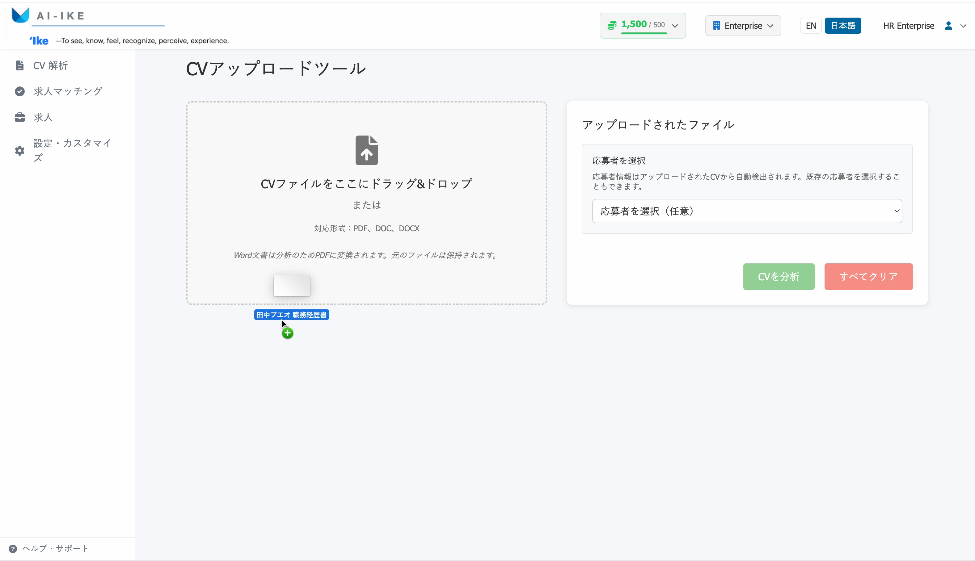
Task: Click the user profile avatar icon
Action: [x=948, y=26]
